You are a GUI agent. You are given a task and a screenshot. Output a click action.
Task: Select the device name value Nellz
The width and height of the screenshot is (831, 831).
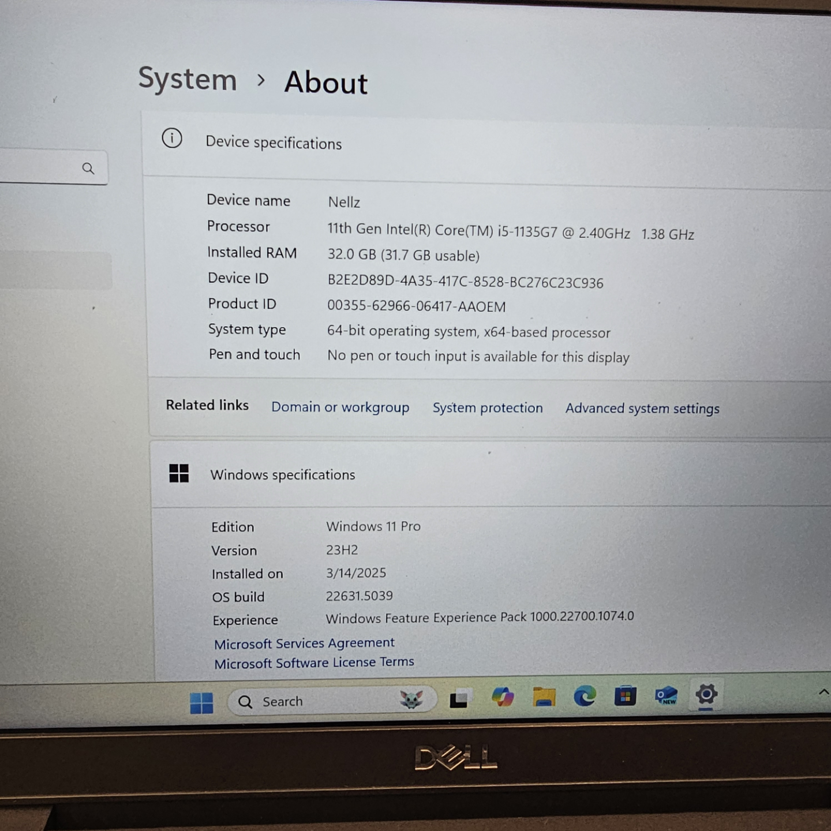[344, 202]
